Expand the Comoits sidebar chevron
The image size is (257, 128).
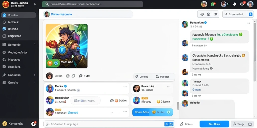click(35, 82)
